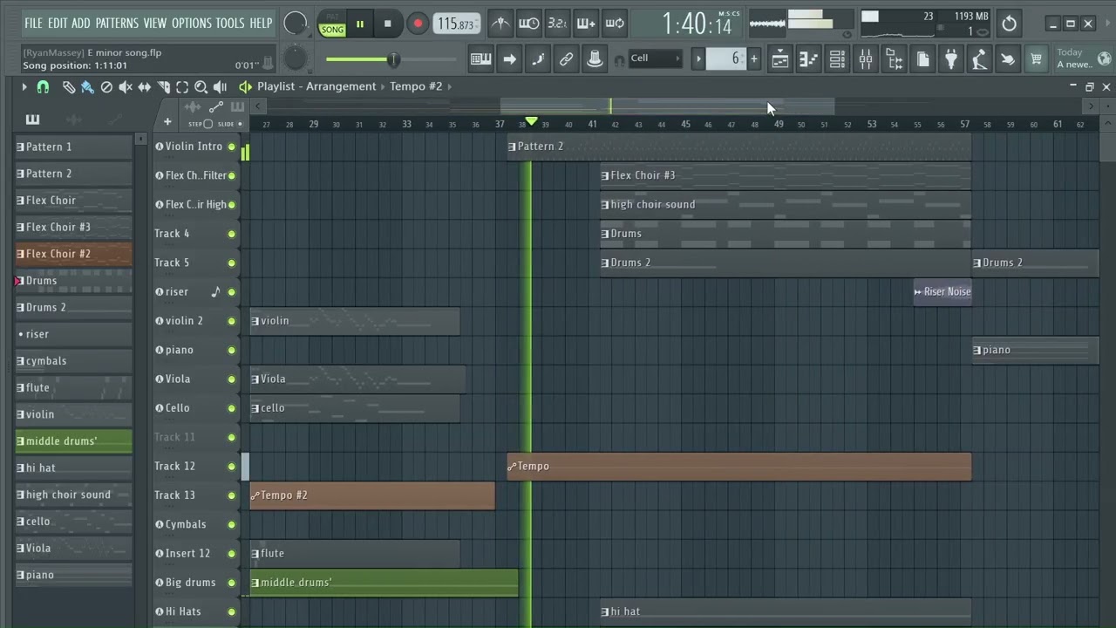Toggle the 3-2-1 recording countdown
1116x628 pixels.
[x=557, y=24]
